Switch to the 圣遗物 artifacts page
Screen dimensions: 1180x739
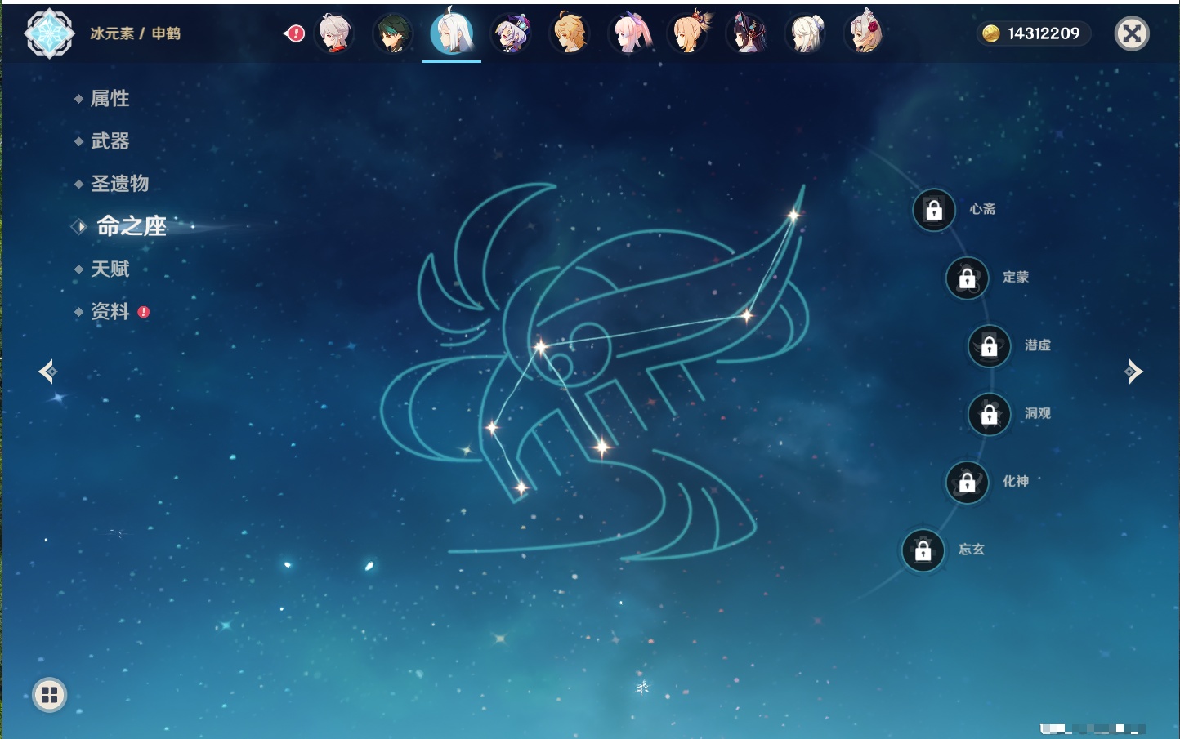pos(119,184)
